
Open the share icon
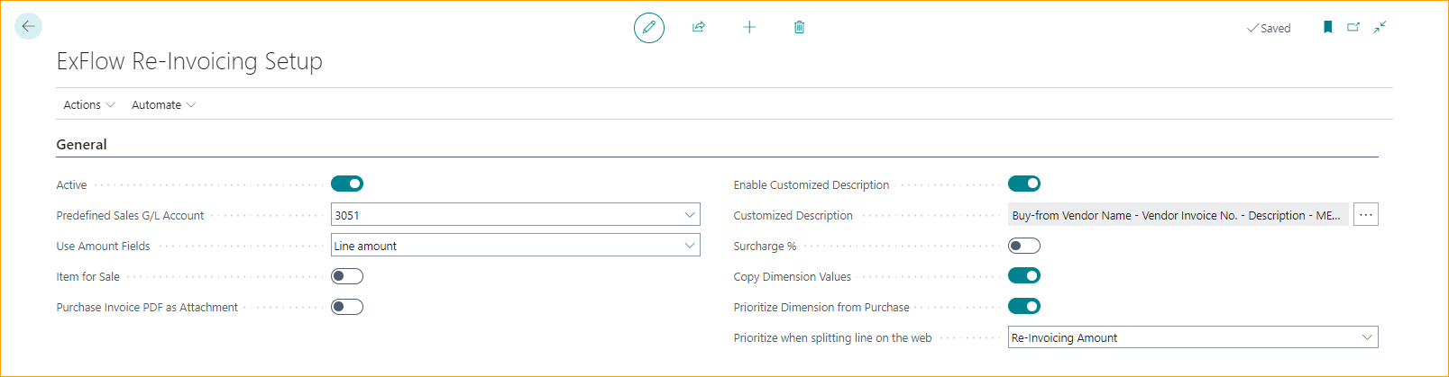click(699, 27)
